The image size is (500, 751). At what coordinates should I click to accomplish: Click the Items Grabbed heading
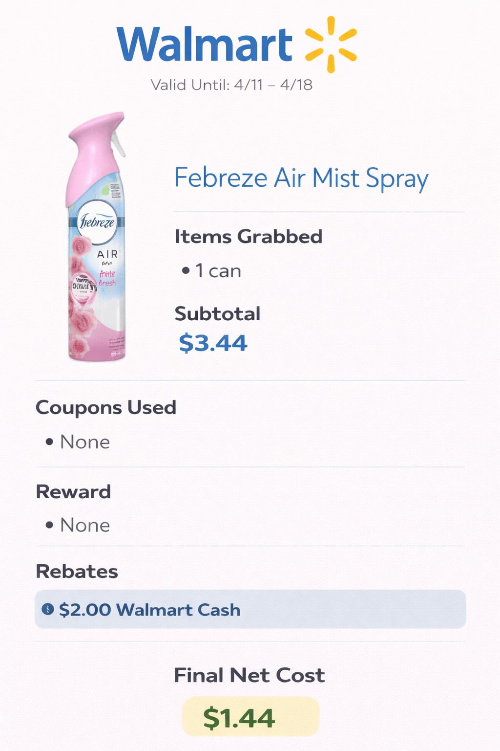(249, 237)
